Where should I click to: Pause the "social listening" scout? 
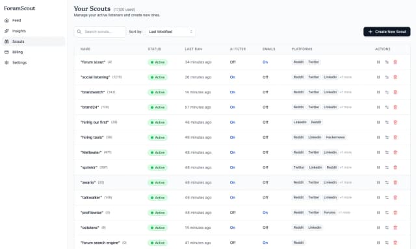pyautogui.click(x=378, y=77)
